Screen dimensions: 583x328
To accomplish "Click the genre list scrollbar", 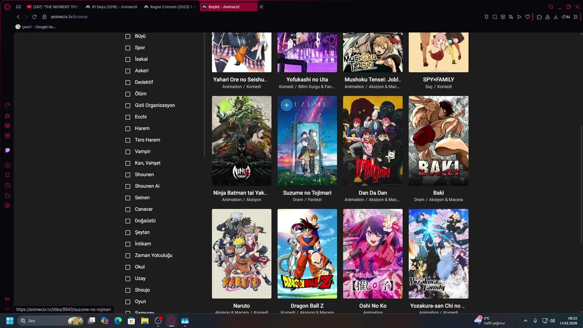I will (205, 95).
